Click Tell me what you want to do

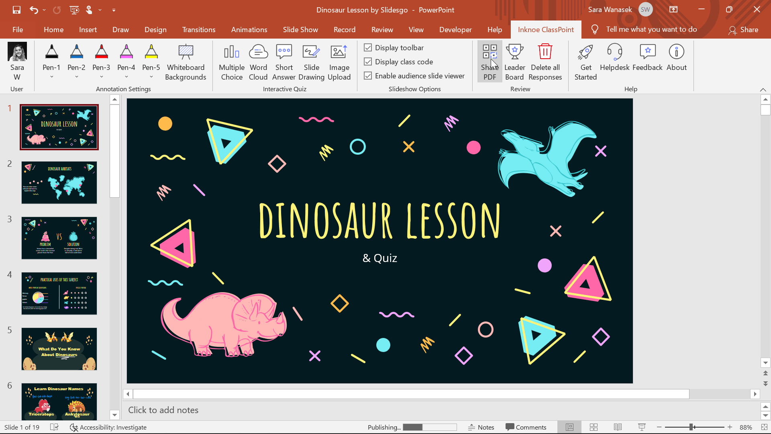click(x=651, y=29)
